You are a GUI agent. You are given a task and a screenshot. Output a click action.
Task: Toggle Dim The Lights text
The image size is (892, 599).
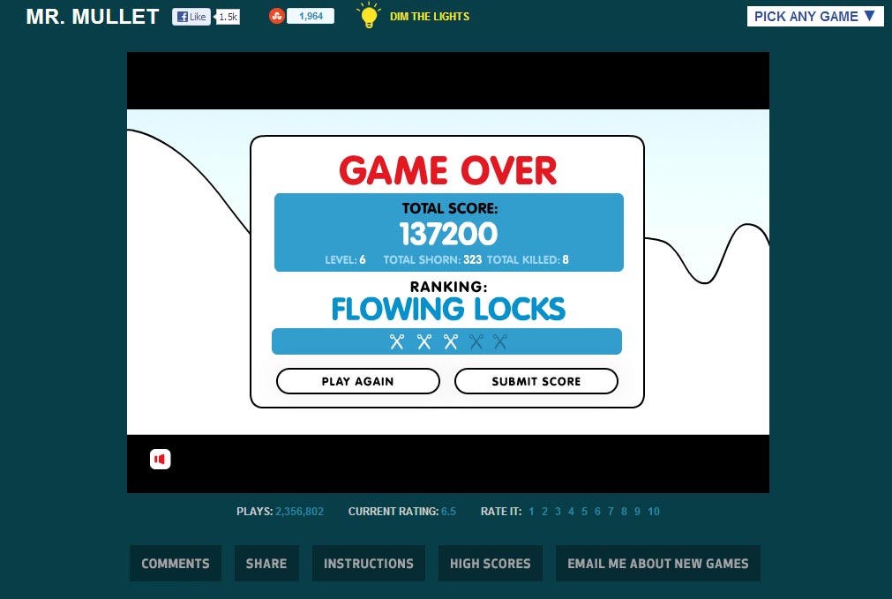point(430,17)
